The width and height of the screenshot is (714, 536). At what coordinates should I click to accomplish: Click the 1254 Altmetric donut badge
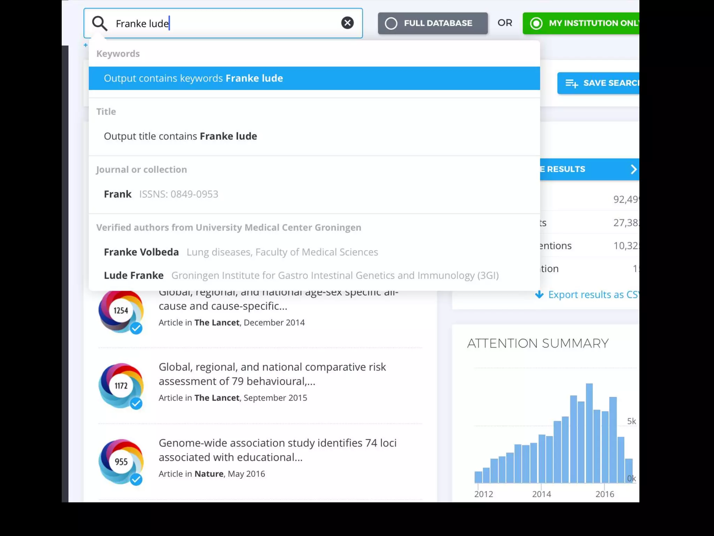click(x=121, y=310)
